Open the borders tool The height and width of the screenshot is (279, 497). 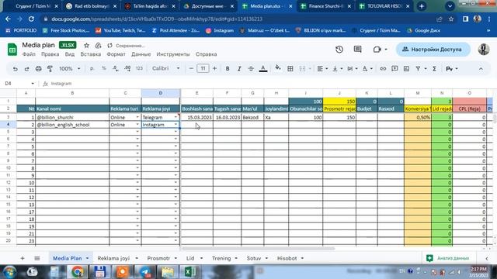coord(290,69)
